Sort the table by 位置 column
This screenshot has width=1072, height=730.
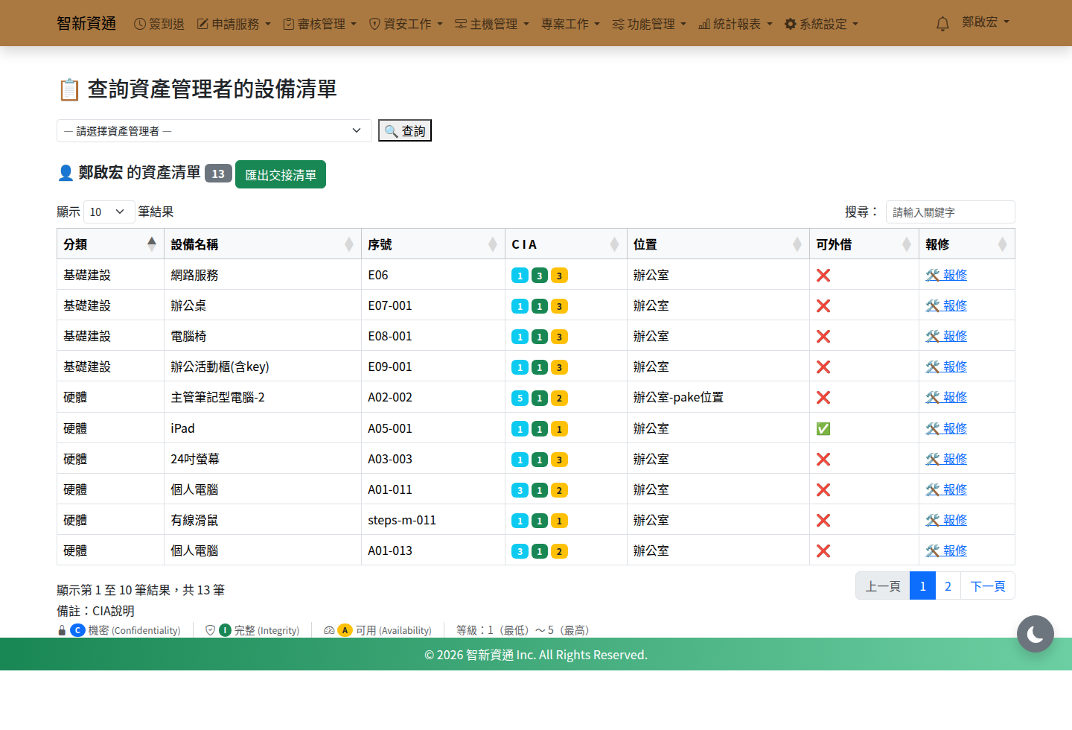[x=718, y=244]
